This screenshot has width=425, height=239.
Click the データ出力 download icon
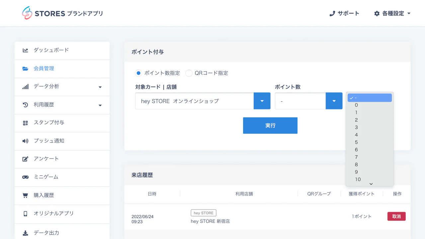coord(25,233)
